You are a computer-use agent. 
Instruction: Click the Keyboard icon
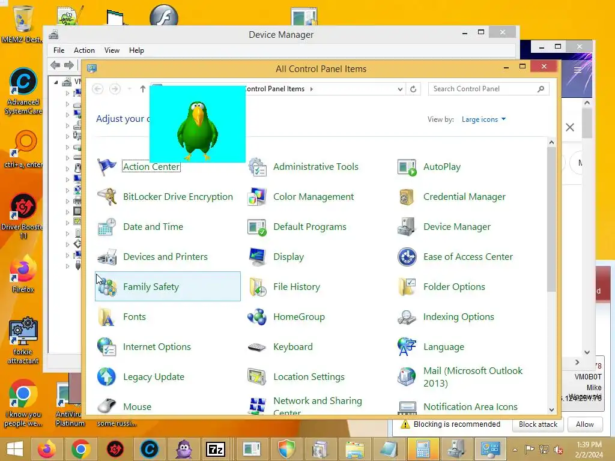[257, 347]
